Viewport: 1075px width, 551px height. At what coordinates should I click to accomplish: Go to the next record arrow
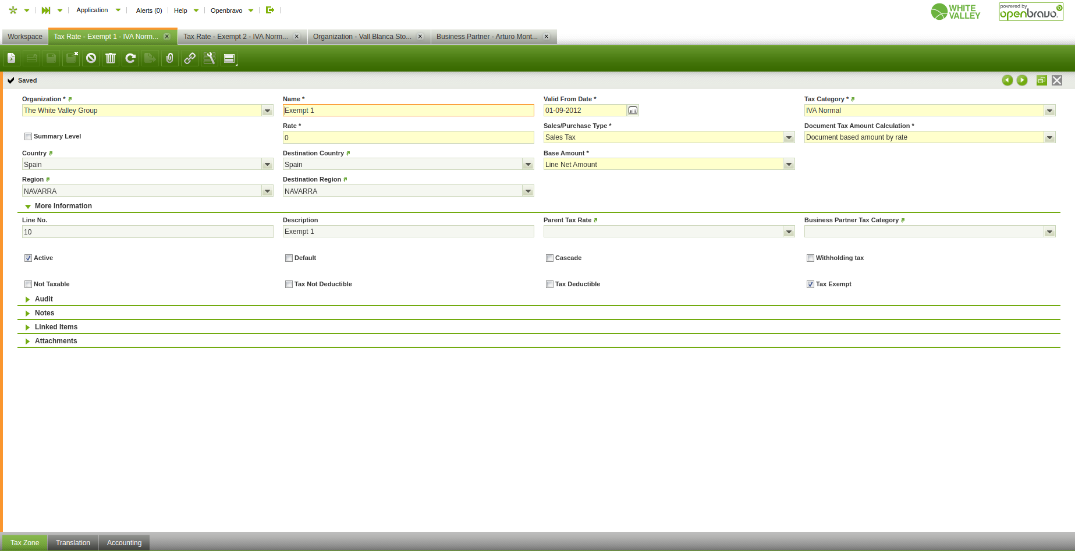[x=1022, y=80]
